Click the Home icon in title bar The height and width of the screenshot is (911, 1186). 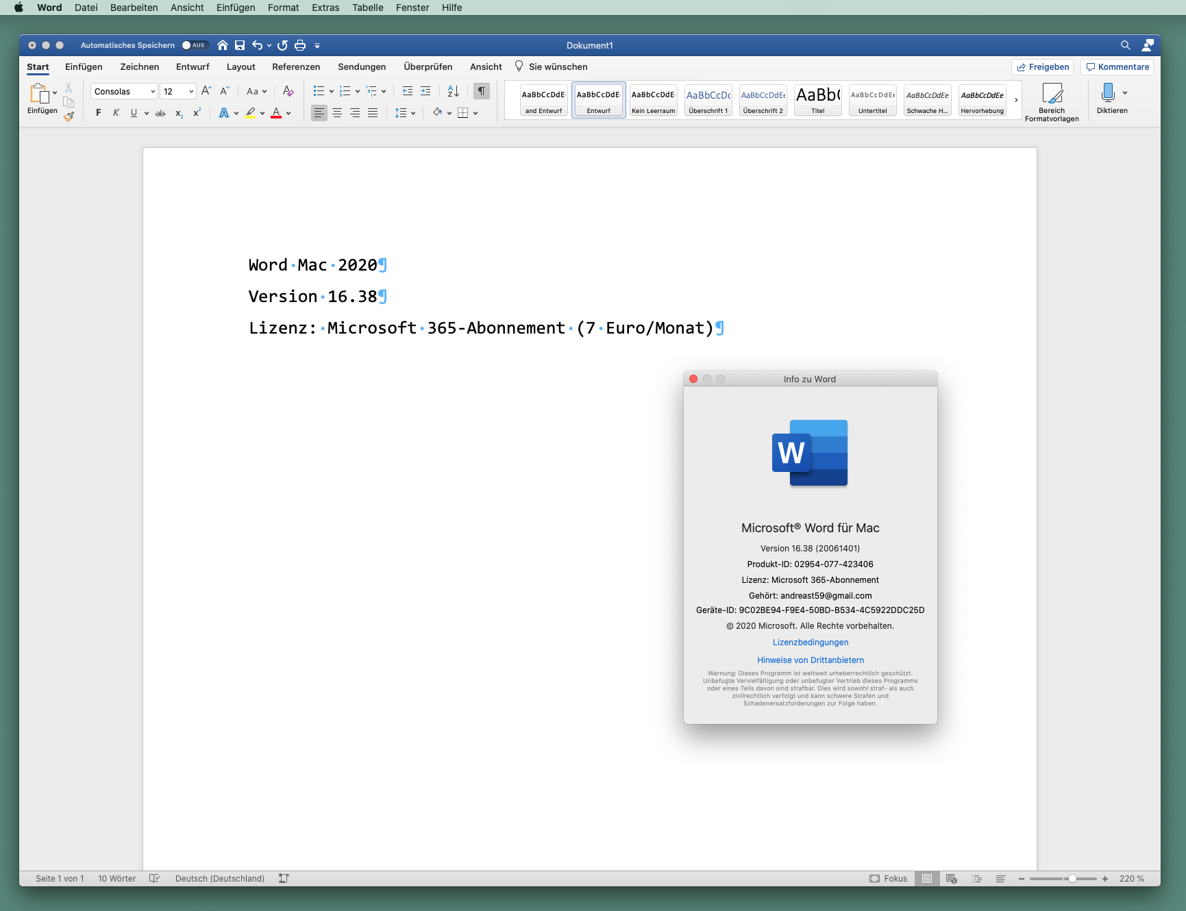coord(223,45)
